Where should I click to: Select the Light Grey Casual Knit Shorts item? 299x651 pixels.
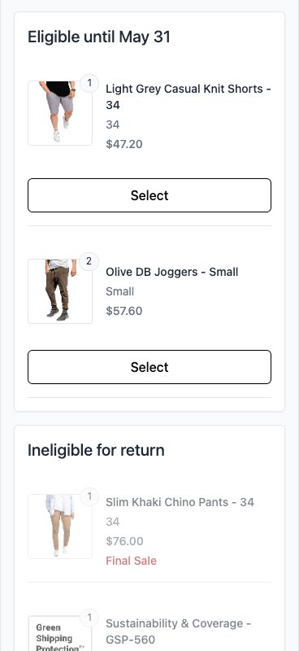point(149,195)
